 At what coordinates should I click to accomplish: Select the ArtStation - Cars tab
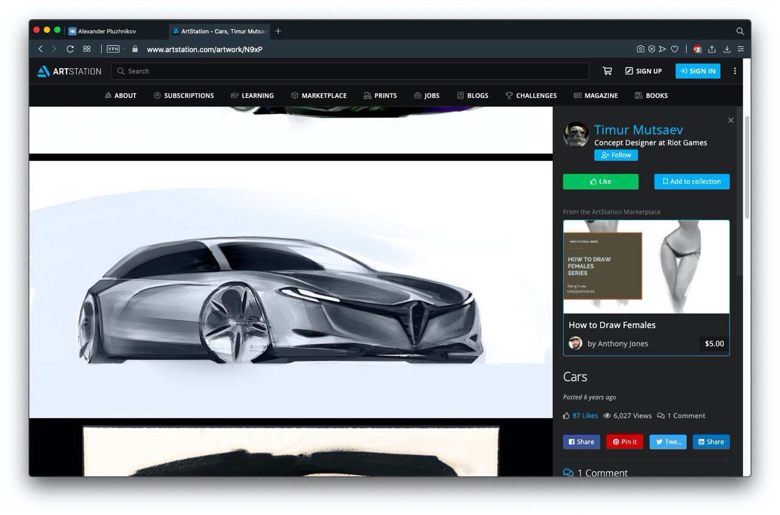tap(219, 31)
